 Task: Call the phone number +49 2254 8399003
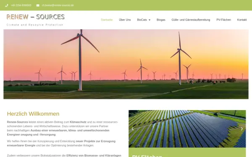pos(21,5)
